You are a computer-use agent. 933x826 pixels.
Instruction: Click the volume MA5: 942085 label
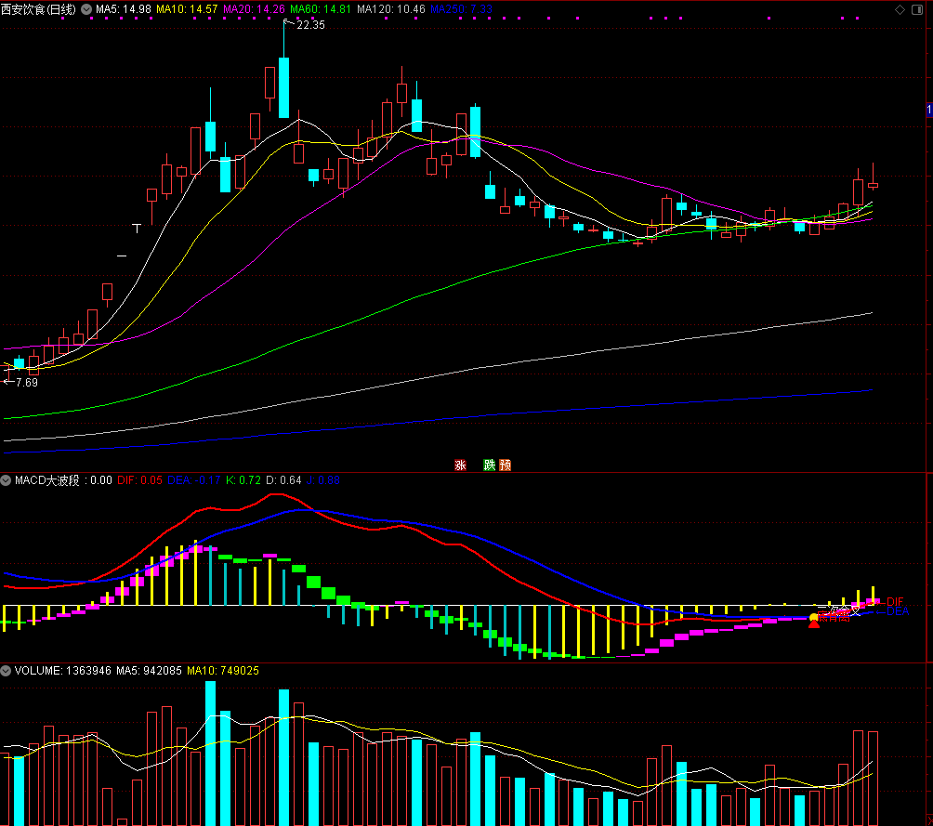pyautogui.click(x=149, y=671)
